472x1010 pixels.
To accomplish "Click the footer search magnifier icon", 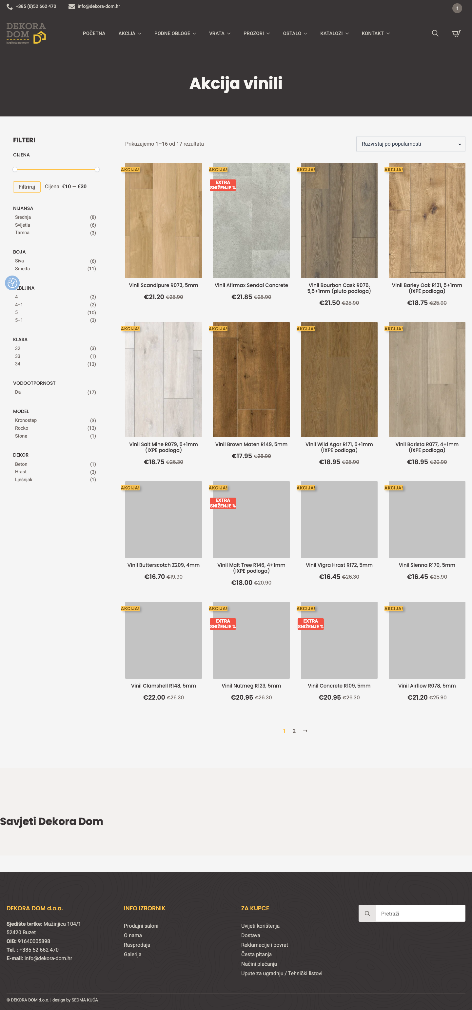I will [367, 913].
